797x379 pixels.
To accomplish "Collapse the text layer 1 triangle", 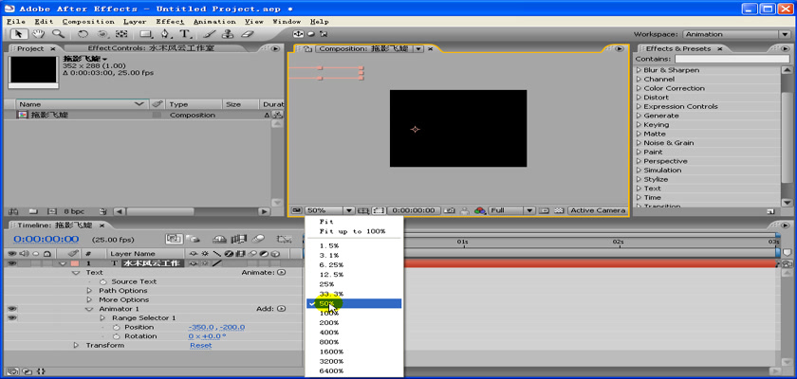I will click(x=63, y=263).
